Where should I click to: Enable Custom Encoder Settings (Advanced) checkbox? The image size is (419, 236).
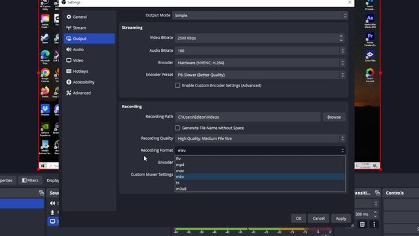pos(177,85)
